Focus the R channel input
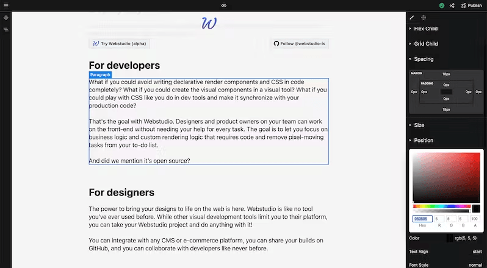This screenshot has height=268, width=487. pyautogui.click(x=439, y=219)
